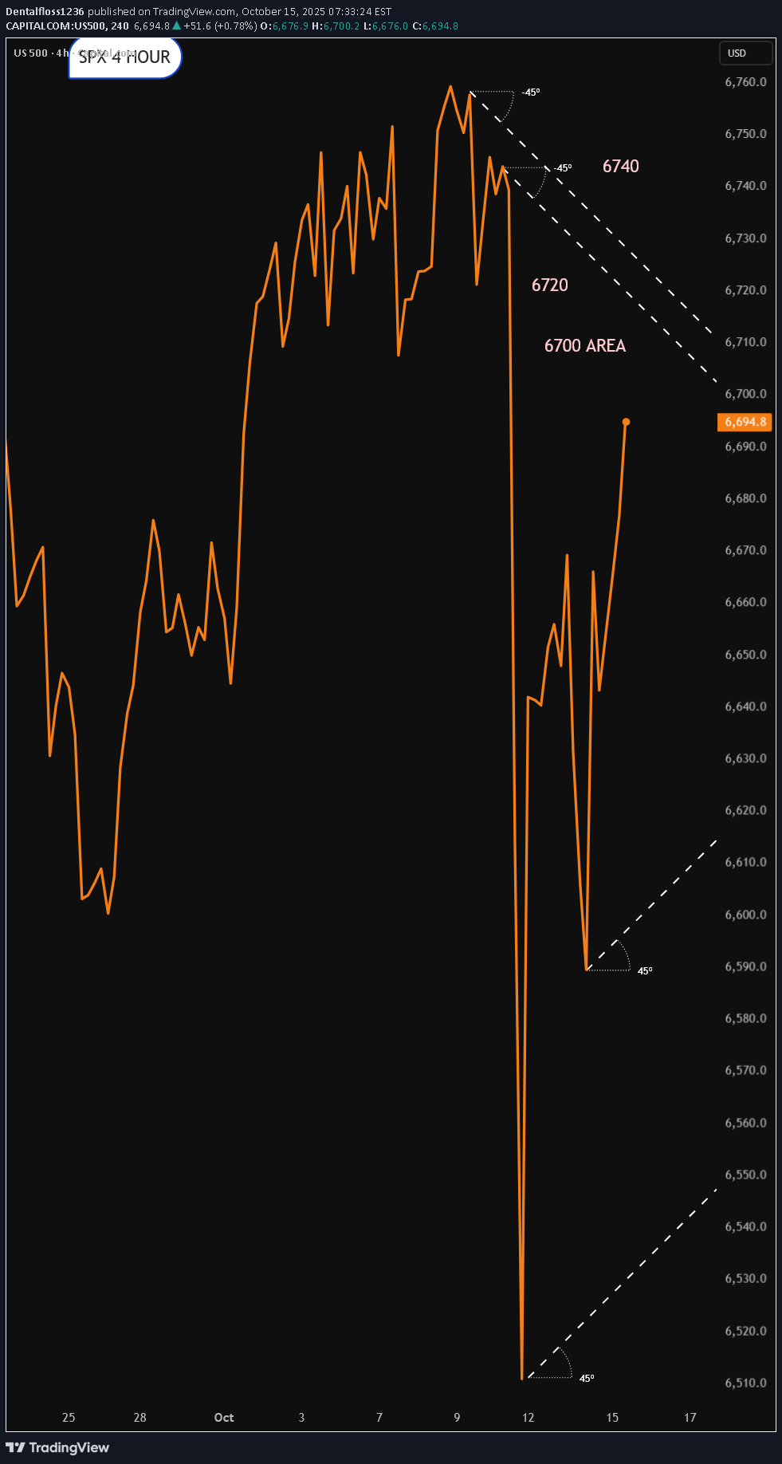782x1464 pixels.
Task: Select the 6720 text annotation
Action: click(x=550, y=285)
